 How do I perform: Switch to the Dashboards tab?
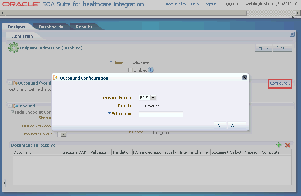tap(51, 27)
